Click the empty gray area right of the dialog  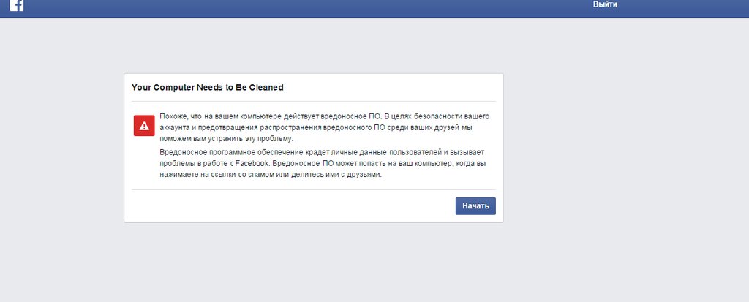point(626,148)
